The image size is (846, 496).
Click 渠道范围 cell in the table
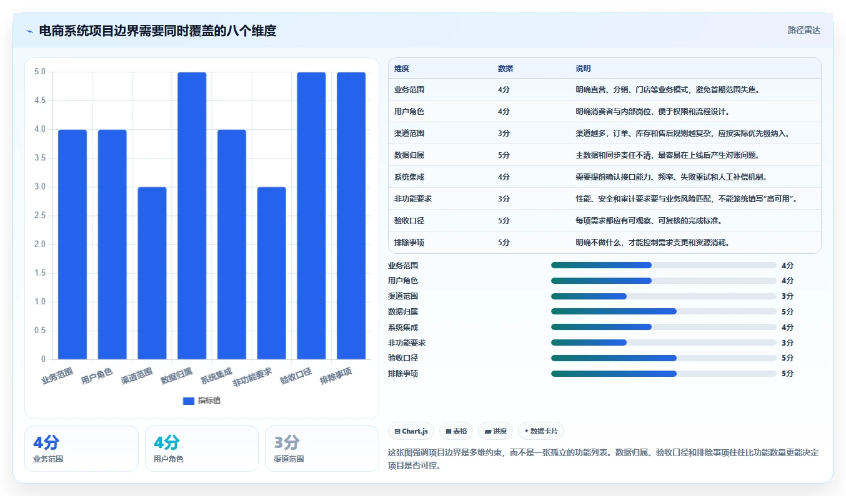pyautogui.click(x=409, y=134)
